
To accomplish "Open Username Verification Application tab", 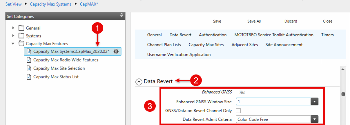I will tap(179, 54).
